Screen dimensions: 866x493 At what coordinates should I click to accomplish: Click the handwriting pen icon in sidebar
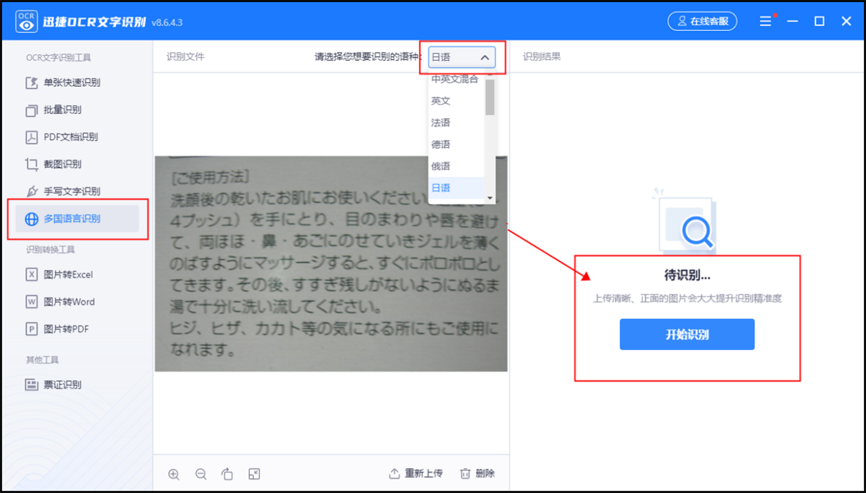[31, 191]
